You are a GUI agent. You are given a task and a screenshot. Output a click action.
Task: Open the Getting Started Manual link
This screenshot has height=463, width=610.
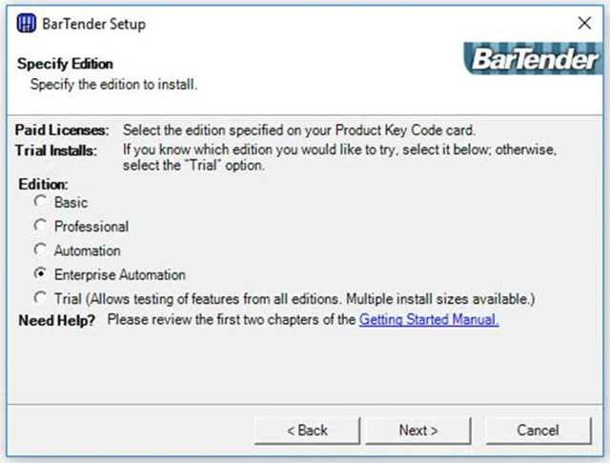[429, 319]
